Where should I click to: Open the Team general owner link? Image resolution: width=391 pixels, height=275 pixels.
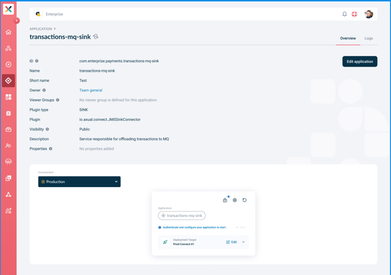coord(91,90)
